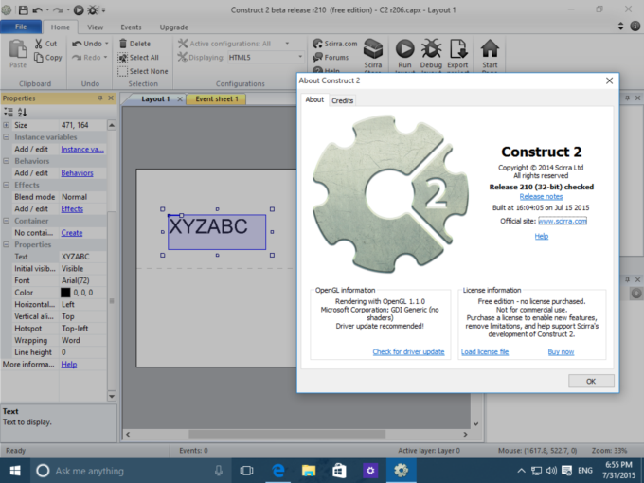The width and height of the screenshot is (644, 483).
Task: Open the Scirra Store icon
Action: 373,49
